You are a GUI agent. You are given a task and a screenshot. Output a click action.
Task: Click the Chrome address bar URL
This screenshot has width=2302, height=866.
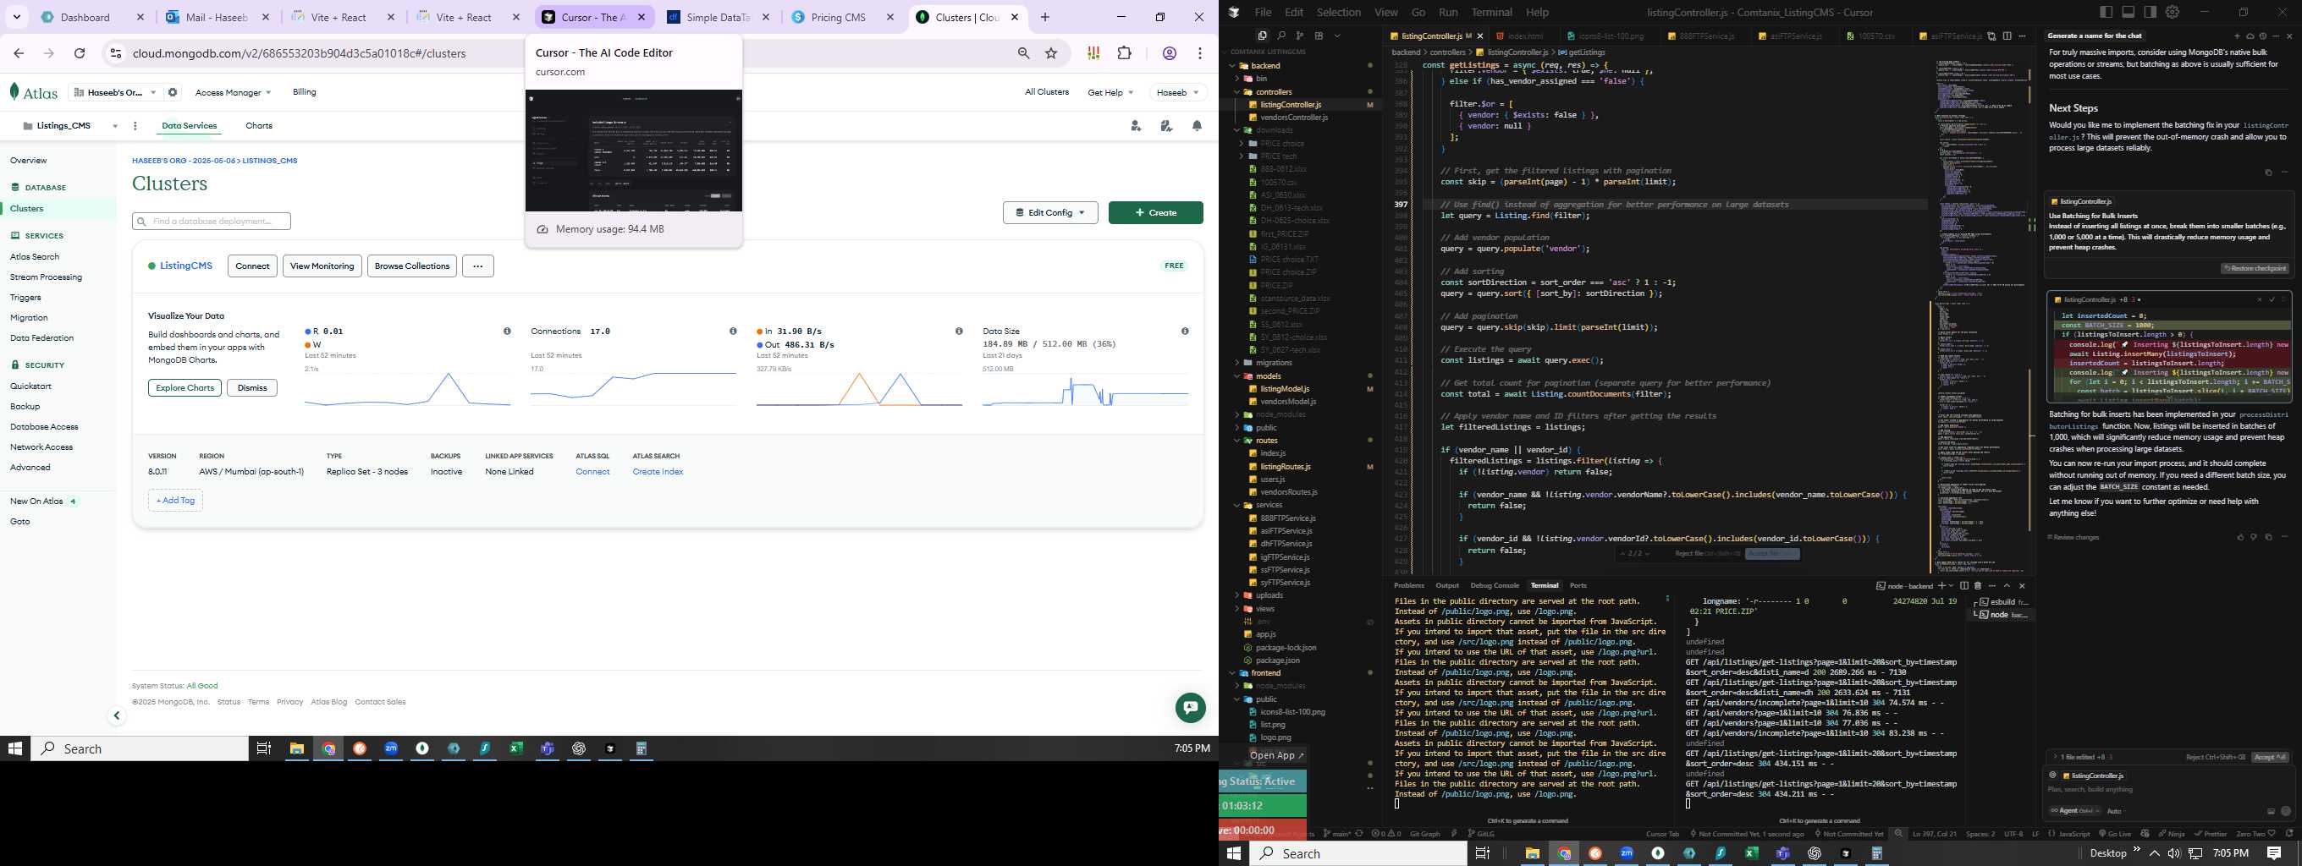pyautogui.click(x=300, y=53)
